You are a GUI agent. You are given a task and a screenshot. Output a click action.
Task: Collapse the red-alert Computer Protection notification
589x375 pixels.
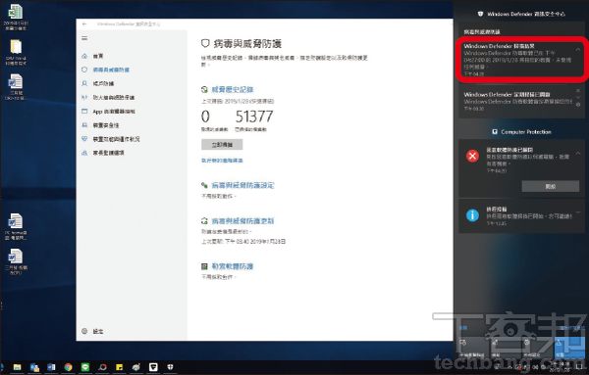tap(578, 153)
